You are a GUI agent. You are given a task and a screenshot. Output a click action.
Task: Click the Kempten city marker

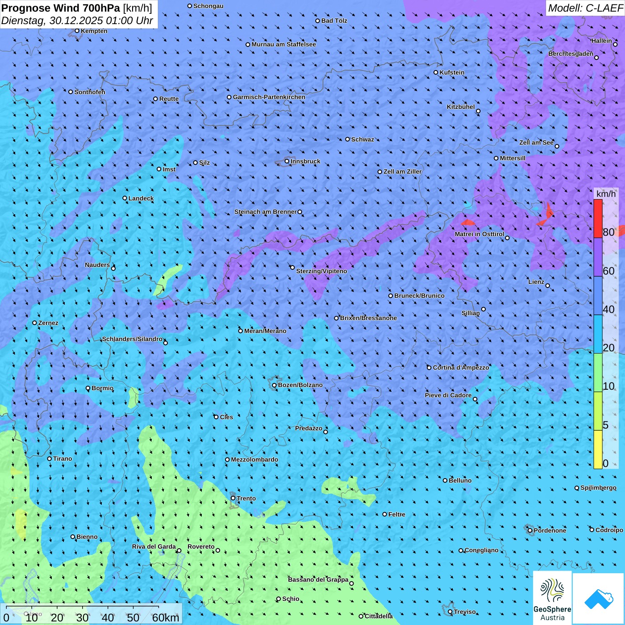point(77,31)
